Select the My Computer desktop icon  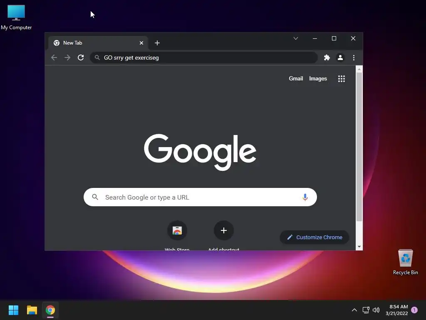16,17
